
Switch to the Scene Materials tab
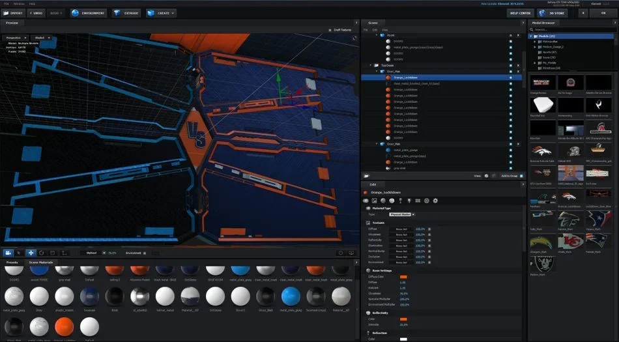[x=40, y=263]
